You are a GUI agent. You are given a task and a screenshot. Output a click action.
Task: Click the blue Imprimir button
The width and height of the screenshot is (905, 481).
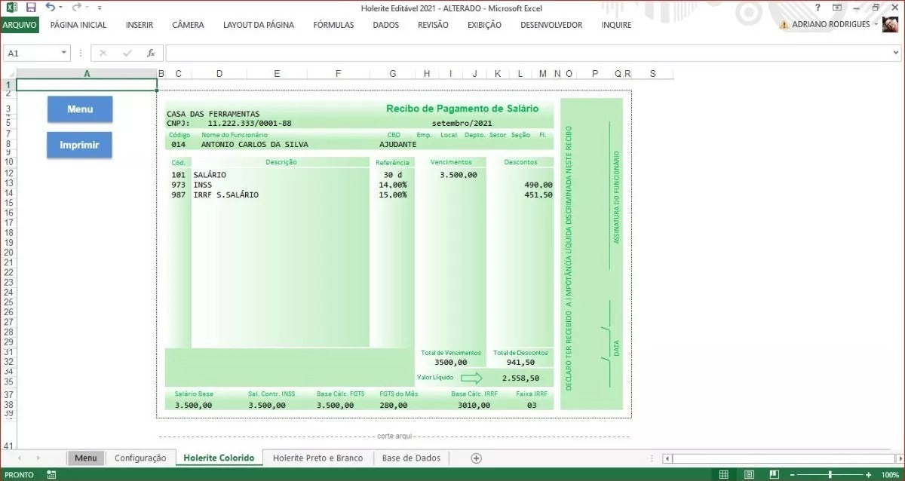tap(79, 146)
